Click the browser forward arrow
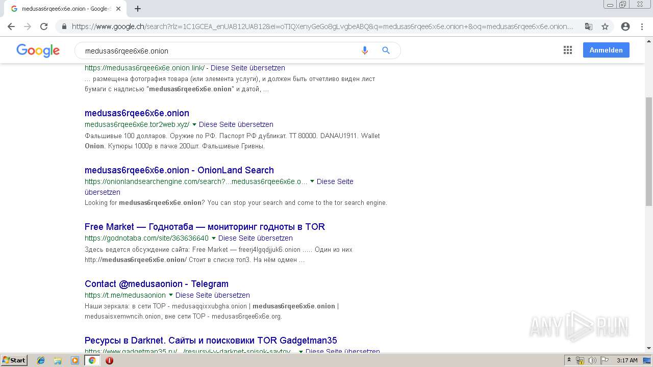This screenshot has height=367, width=653. pos(28,27)
